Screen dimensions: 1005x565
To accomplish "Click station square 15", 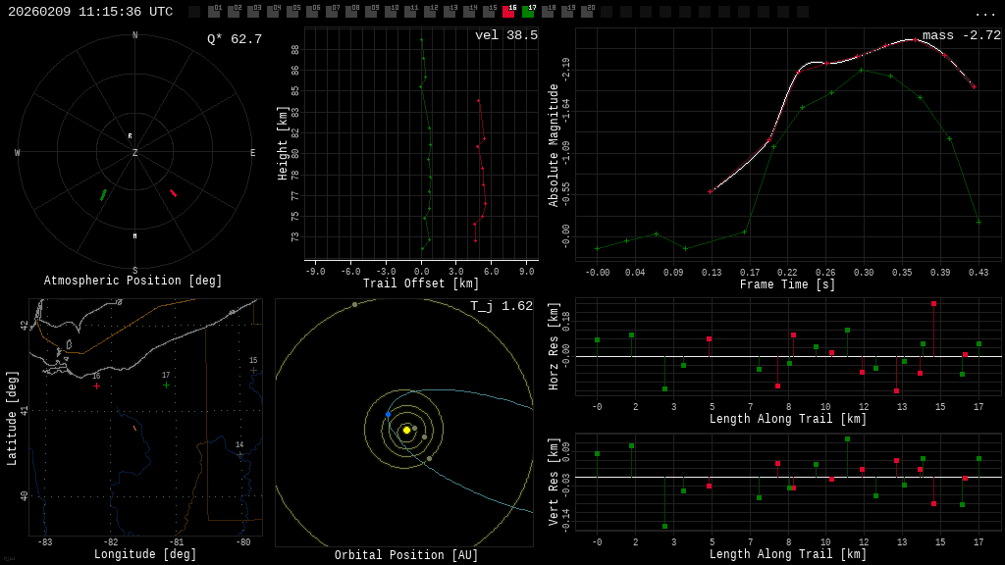I will [x=489, y=12].
